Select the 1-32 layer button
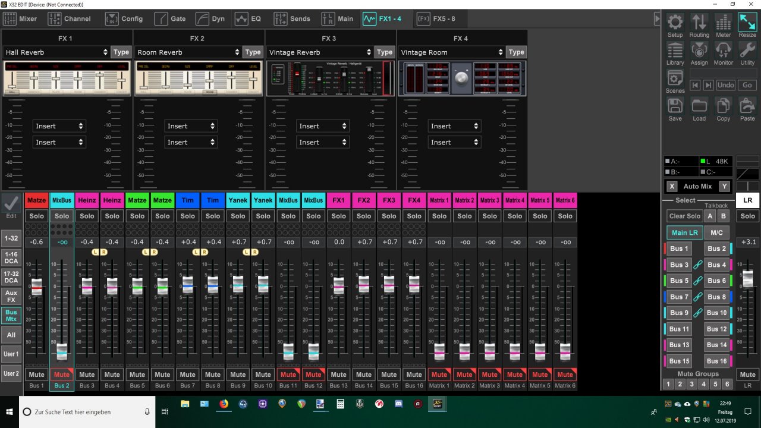761x428 pixels. coord(11,238)
